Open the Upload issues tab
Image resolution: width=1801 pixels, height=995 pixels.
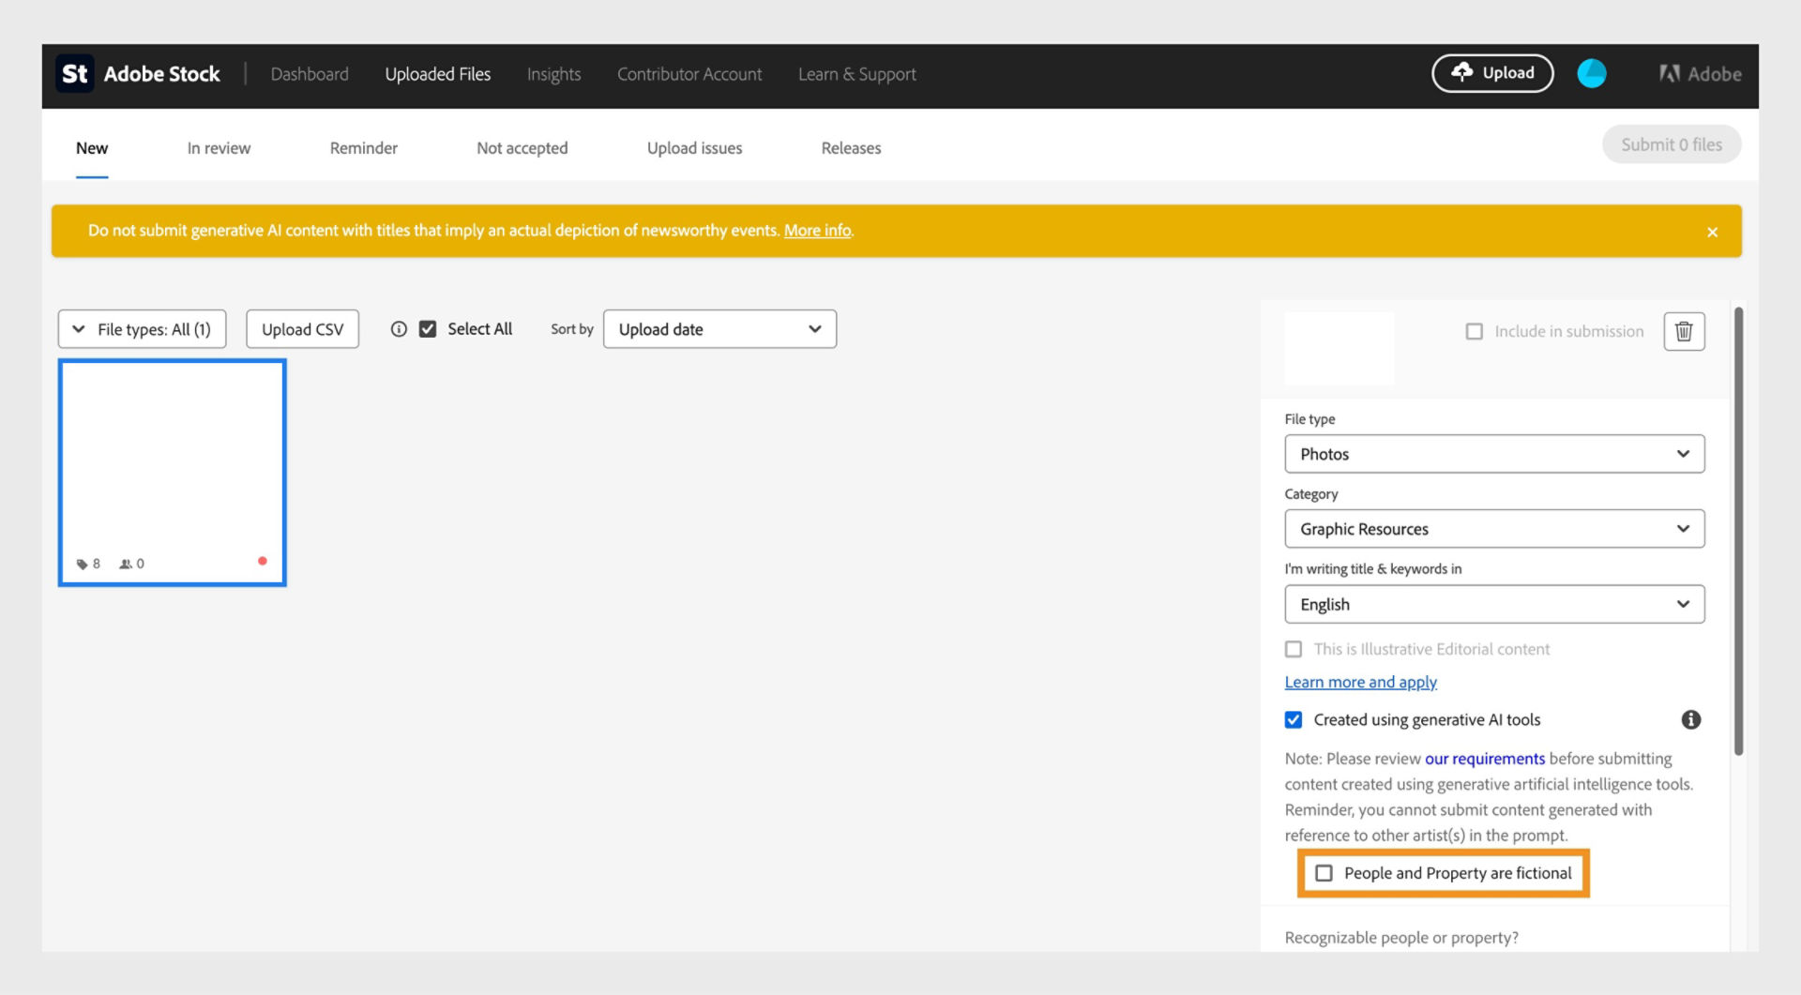694,148
